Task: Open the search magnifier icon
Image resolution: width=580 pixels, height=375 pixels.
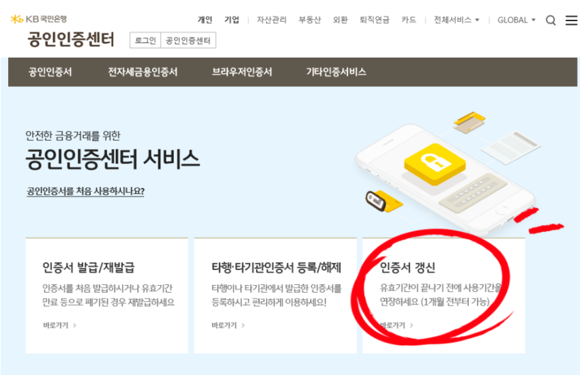Action: tap(551, 20)
